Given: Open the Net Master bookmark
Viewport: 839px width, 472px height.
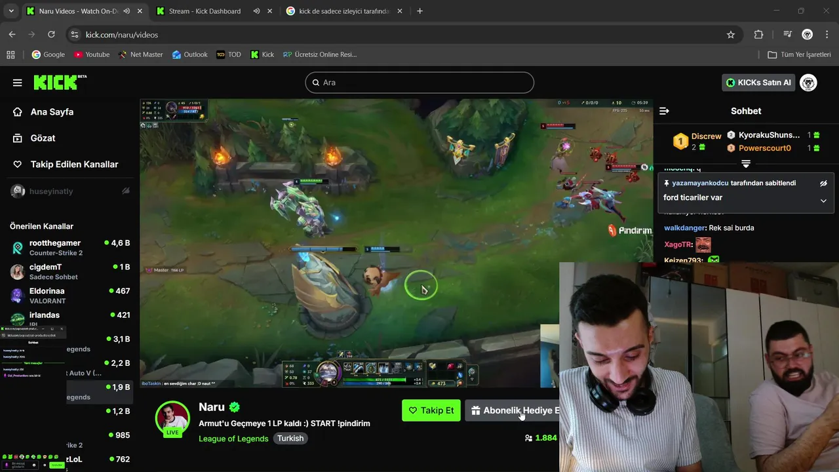Looking at the screenshot, I should coord(140,54).
